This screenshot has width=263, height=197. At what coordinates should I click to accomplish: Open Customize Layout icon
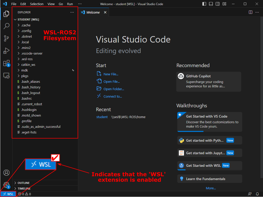coord(225,4)
